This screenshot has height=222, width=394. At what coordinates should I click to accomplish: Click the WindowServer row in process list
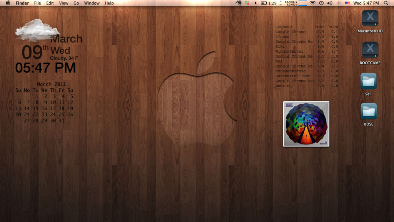(307, 51)
